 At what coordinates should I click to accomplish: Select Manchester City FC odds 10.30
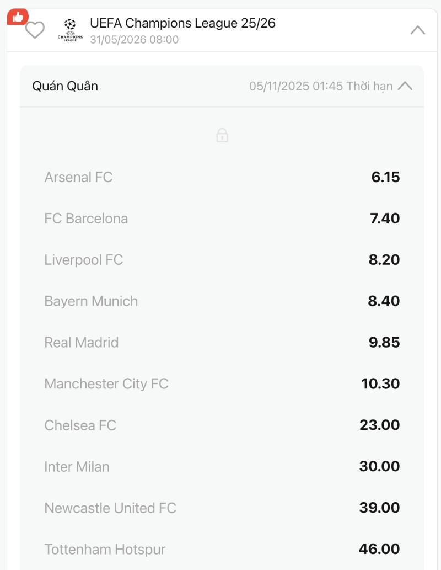pyautogui.click(x=380, y=384)
